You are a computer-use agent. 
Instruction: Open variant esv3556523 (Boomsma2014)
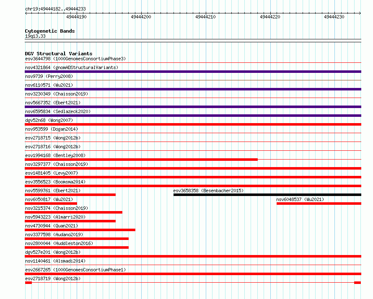pyautogui.click(x=55, y=182)
